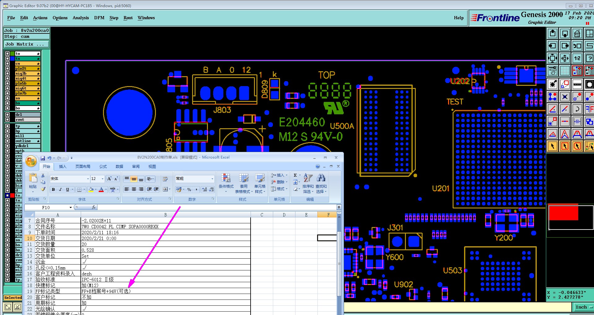
Task: Click the Excel vertical scrollbar
Action: click(x=339, y=263)
